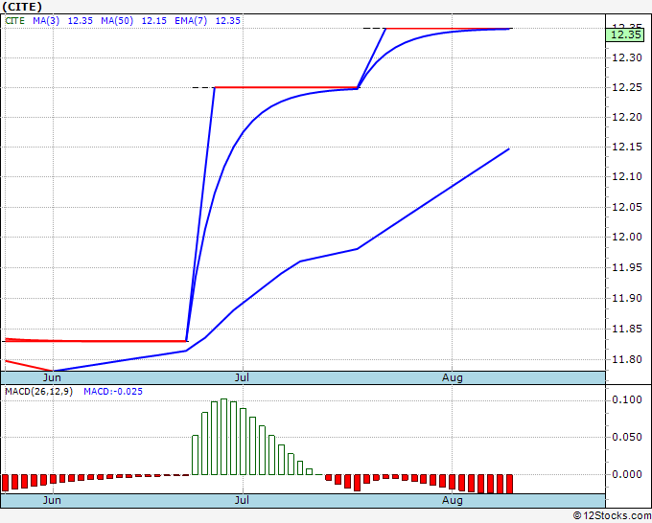Click Aug on the price chart axis
This screenshot has height=523, width=652.
coord(453,377)
